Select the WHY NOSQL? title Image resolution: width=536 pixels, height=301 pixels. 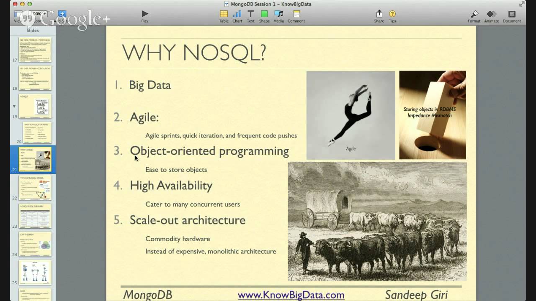[x=194, y=53]
